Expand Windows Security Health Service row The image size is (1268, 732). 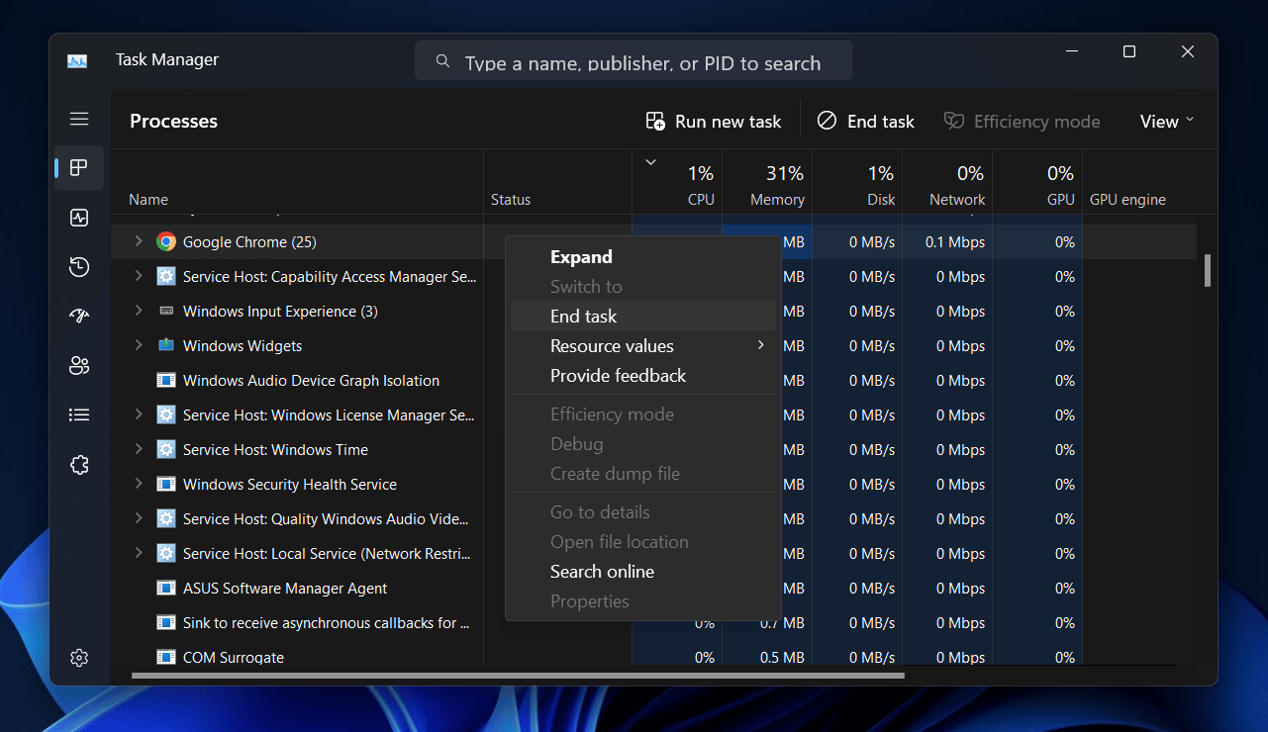pyautogui.click(x=139, y=484)
